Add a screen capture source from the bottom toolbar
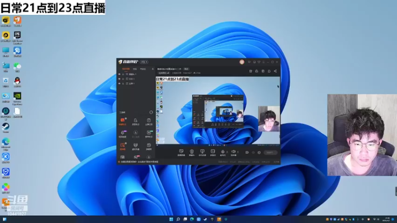 [181, 153]
